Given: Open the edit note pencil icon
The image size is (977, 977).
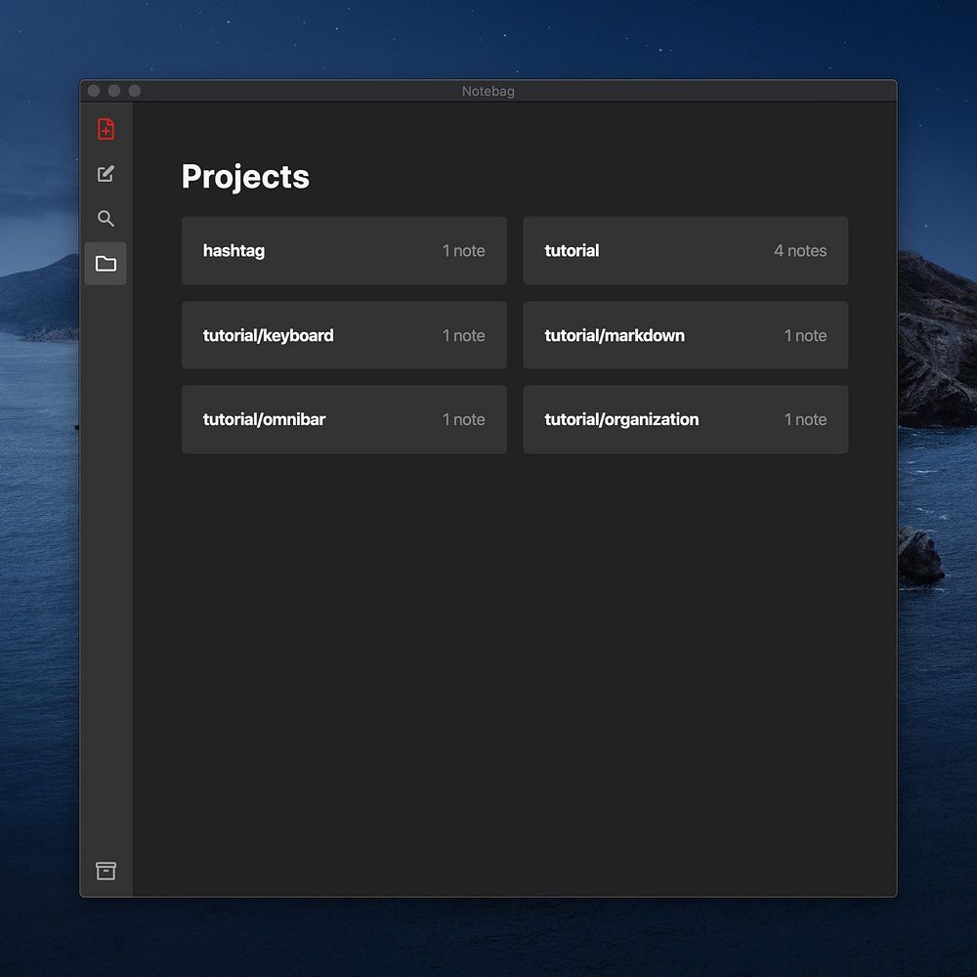Looking at the screenshot, I should point(106,174).
